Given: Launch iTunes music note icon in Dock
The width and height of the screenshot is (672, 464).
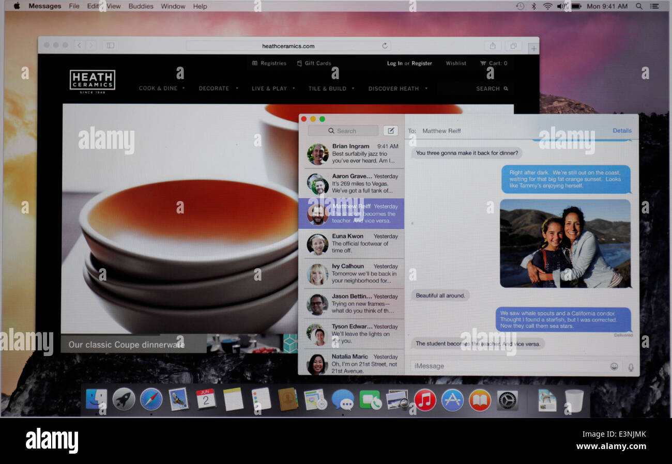Looking at the screenshot, I should point(425,400).
